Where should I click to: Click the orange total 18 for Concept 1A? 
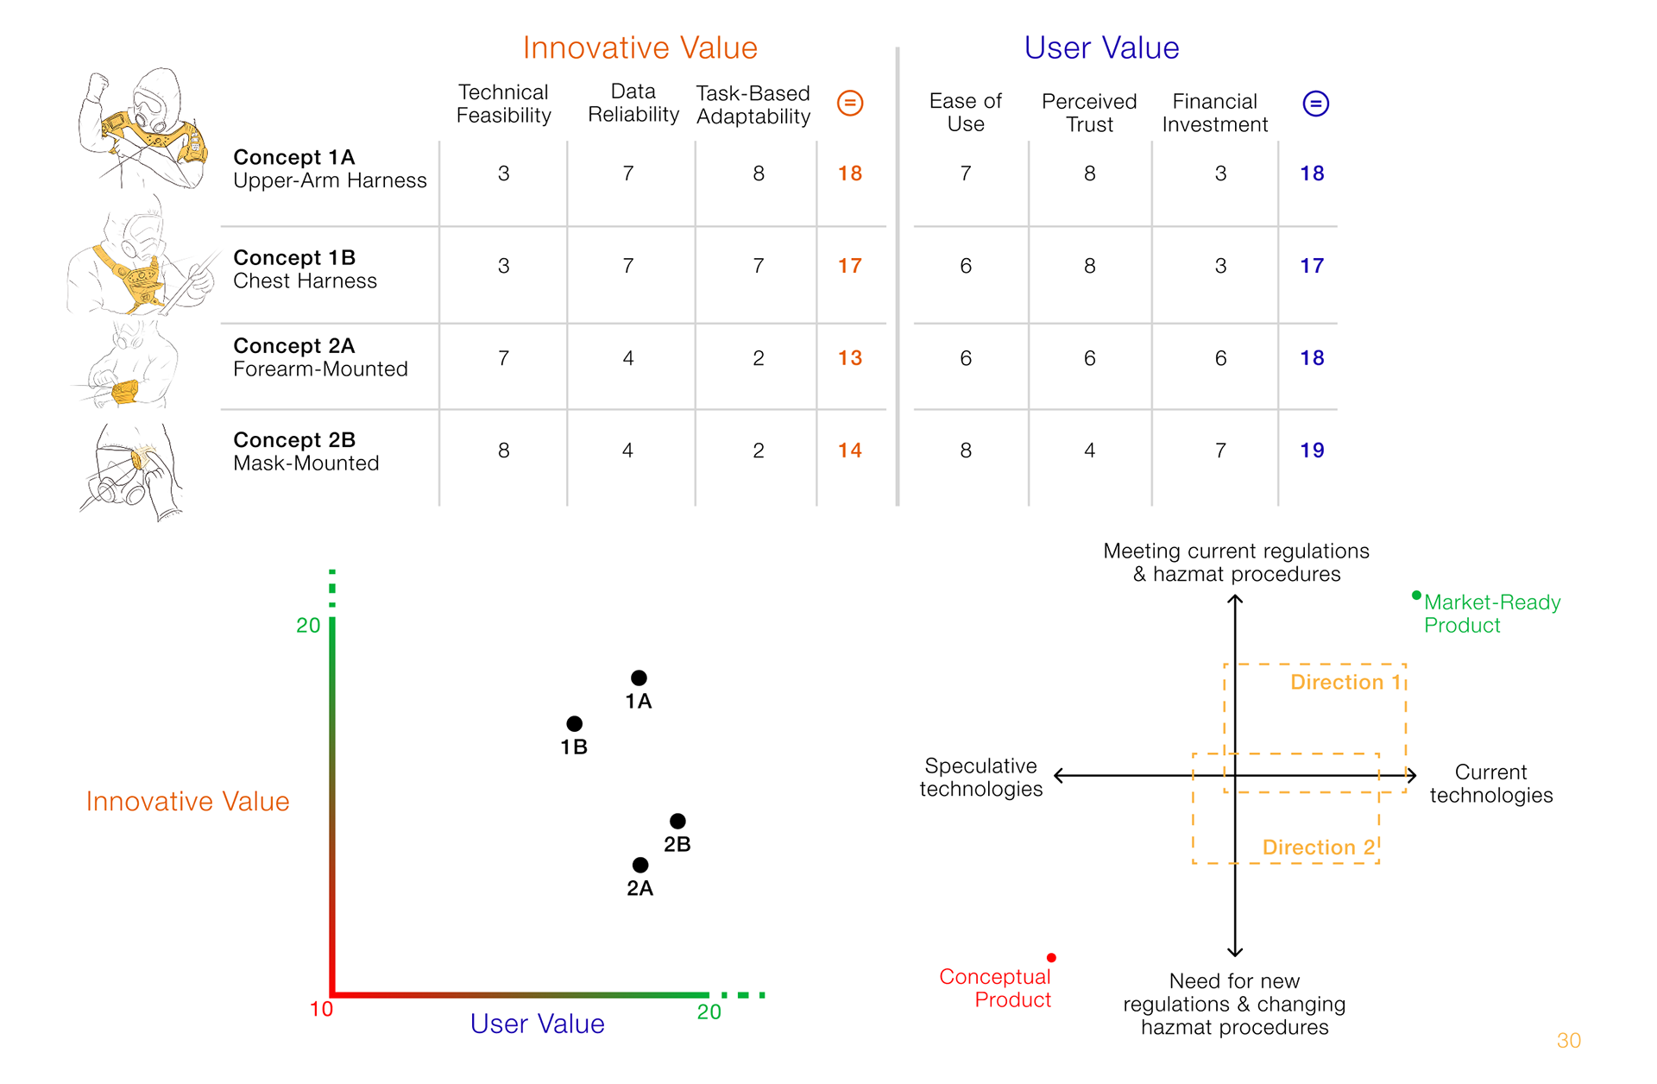point(850,173)
